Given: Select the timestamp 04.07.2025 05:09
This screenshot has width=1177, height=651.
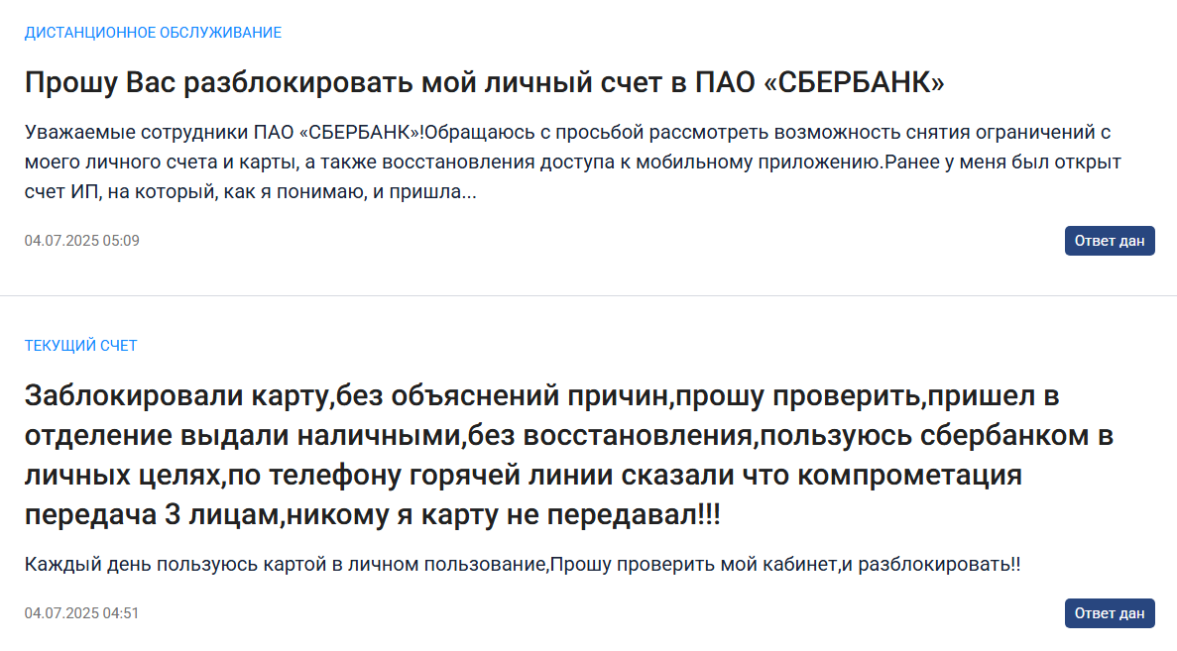Looking at the screenshot, I should click(82, 241).
